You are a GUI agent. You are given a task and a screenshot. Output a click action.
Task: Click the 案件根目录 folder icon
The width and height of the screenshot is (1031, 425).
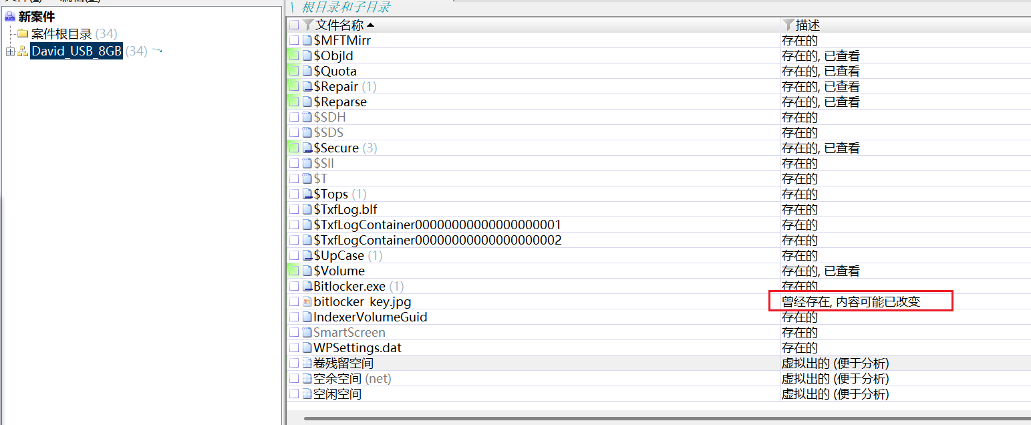pos(22,33)
